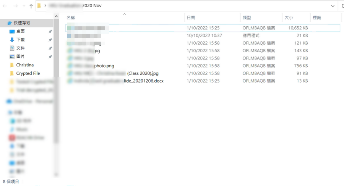The width and height of the screenshot is (344, 186).
Task: Select the file ending in lide_20201206.docx
Action: (143, 81)
